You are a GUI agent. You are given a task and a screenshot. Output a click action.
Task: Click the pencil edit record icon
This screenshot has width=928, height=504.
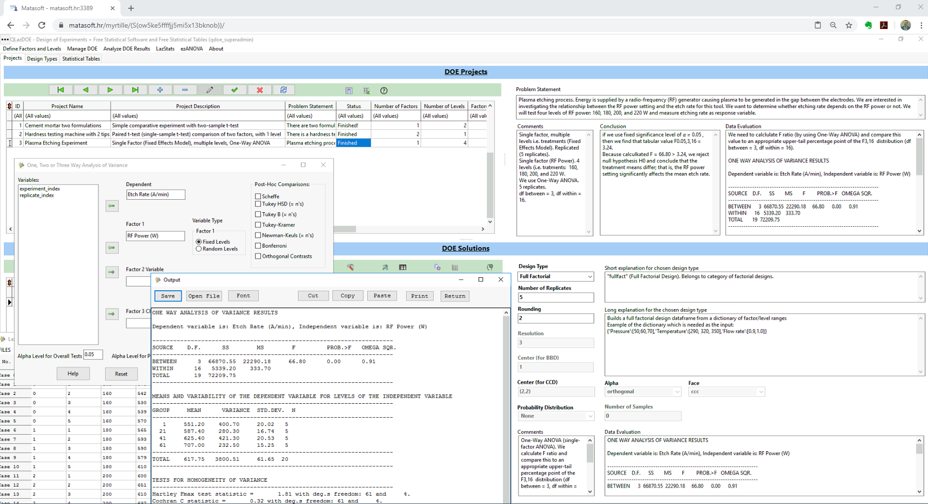click(x=210, y=90)
